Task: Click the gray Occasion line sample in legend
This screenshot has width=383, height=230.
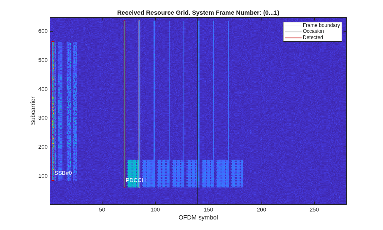Action: (x=293, y=32)
